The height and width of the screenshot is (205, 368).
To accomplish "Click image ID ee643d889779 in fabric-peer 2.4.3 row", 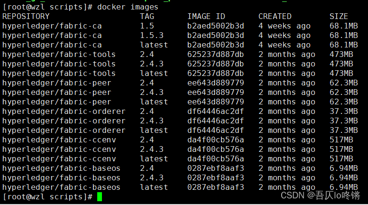I will 215,92.
